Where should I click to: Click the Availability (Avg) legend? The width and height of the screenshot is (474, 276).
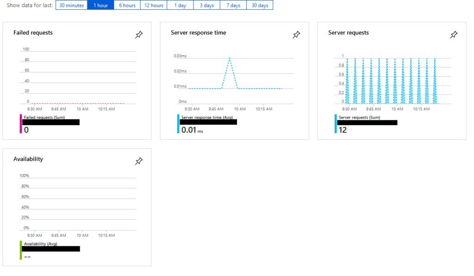(41, 244)
